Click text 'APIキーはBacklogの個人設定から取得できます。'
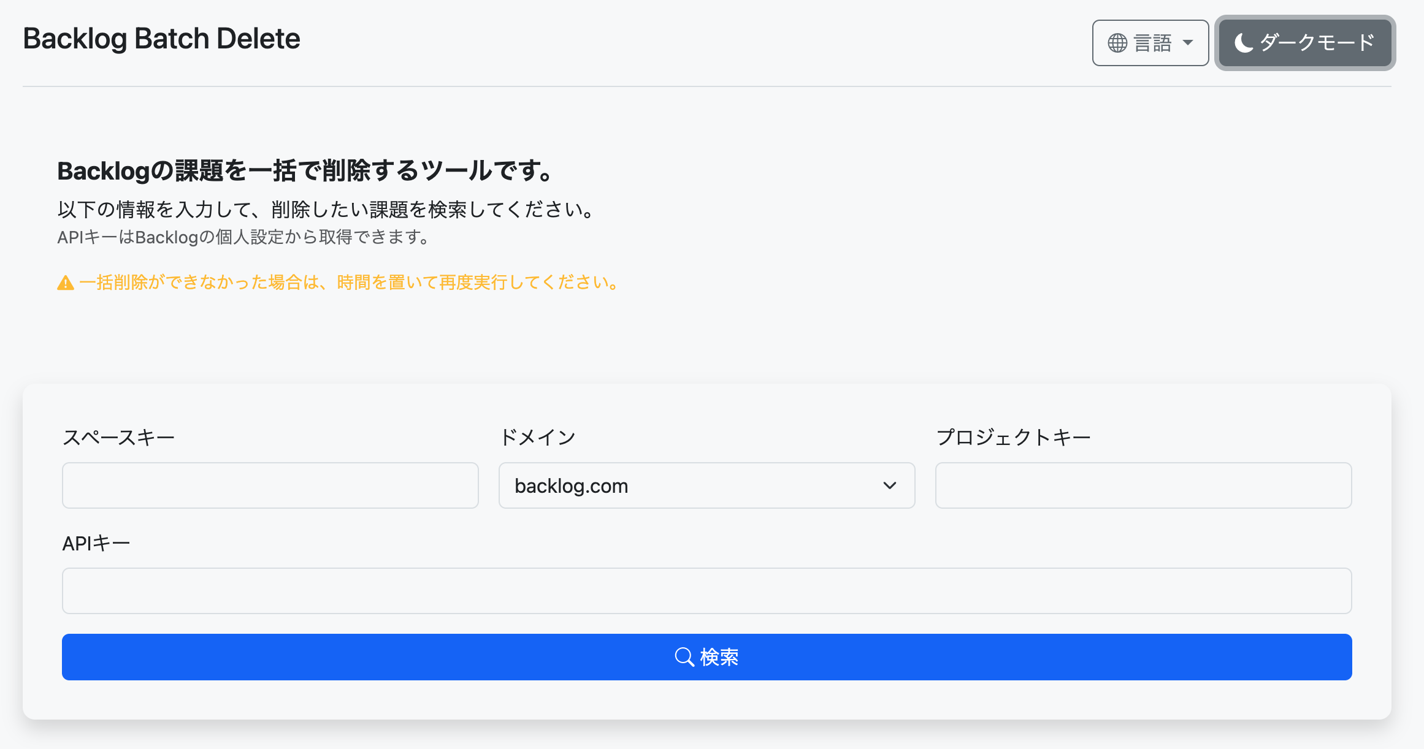 click(x=243, y=237)
